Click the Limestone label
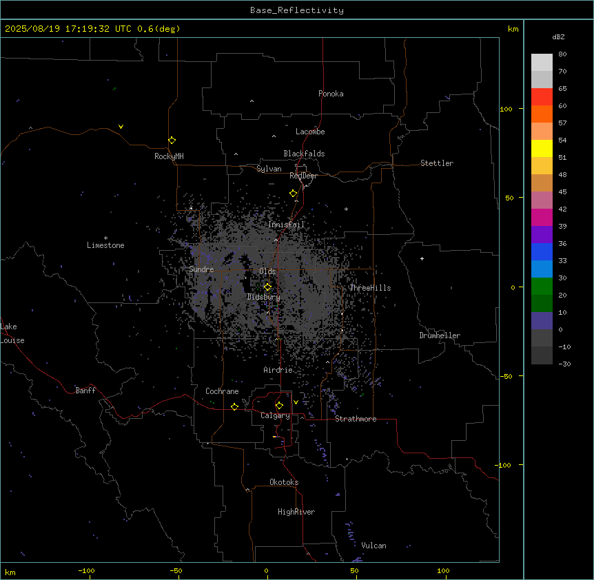Screen dimensions: 594x580 point(105,245)
